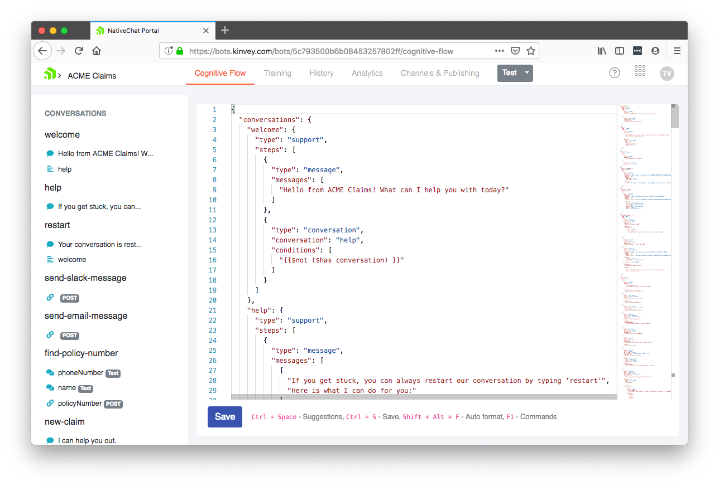Reload the current page
Viewport: 719px width, 486px height.
click(x=79, y=51)
